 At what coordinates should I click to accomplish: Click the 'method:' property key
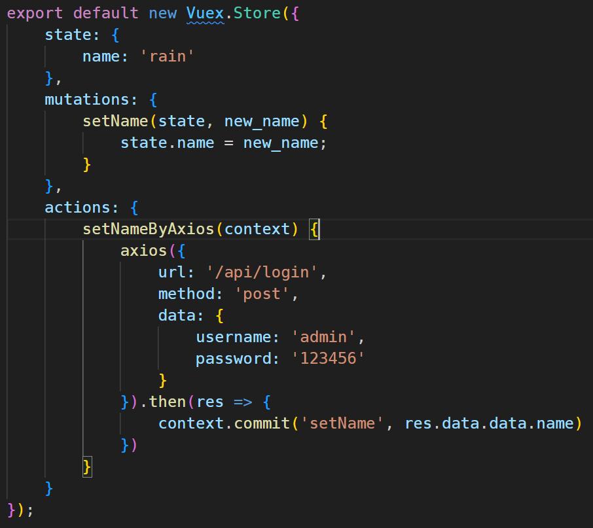[190, 294]
